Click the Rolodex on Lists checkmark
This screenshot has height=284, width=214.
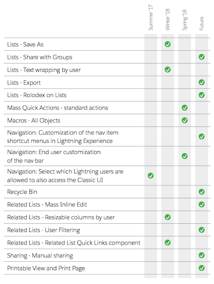pyautogui.click(x=202, y=95)
